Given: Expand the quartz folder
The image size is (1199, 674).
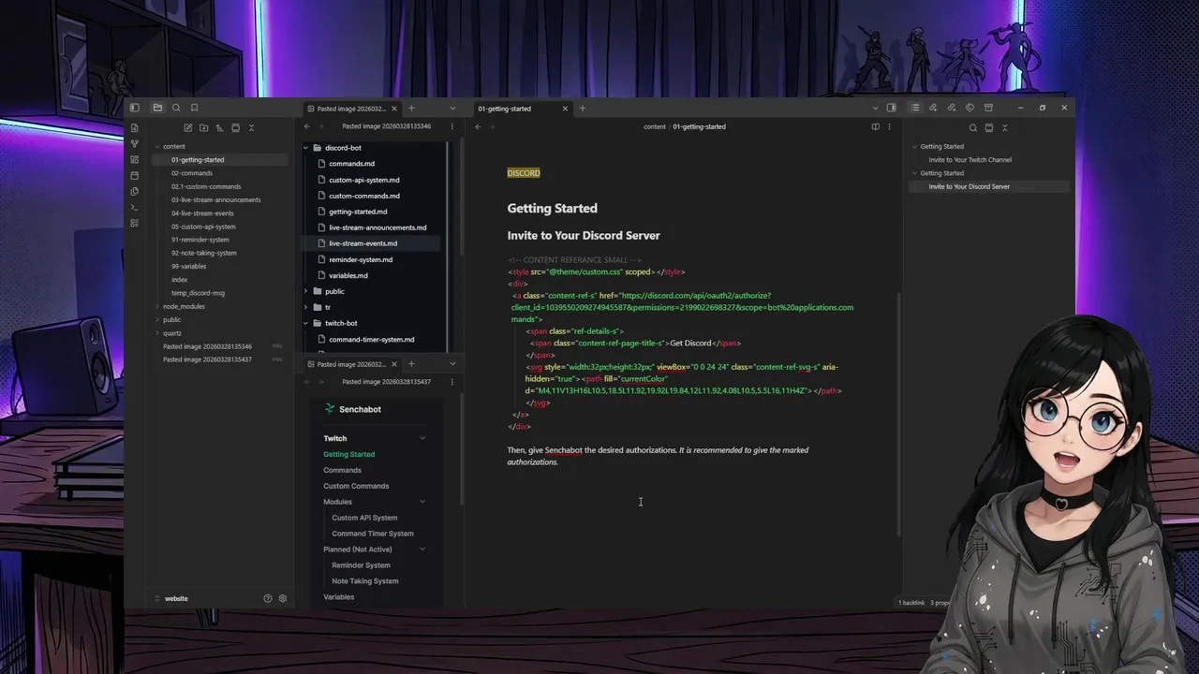Looking at the screenshot, I should [x=155, y=332].
